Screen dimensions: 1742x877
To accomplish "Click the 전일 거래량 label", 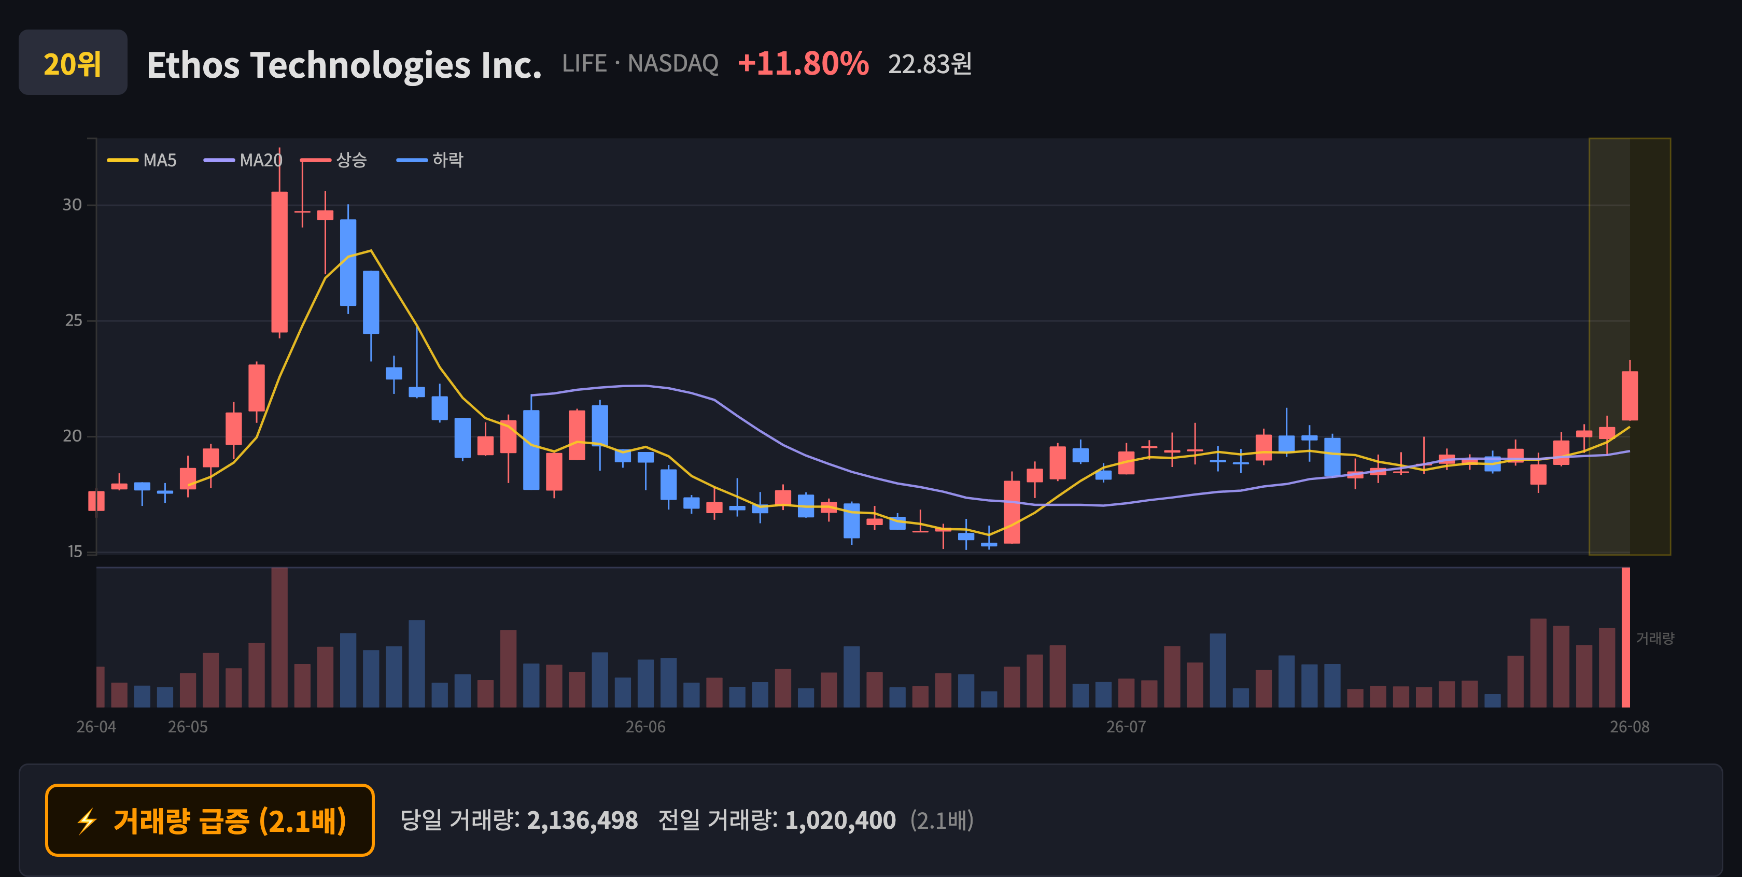I will (x=718, y=820).
